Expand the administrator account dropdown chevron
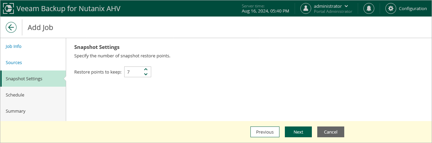Viewport: 432px width, 143px height. (346, 6)
